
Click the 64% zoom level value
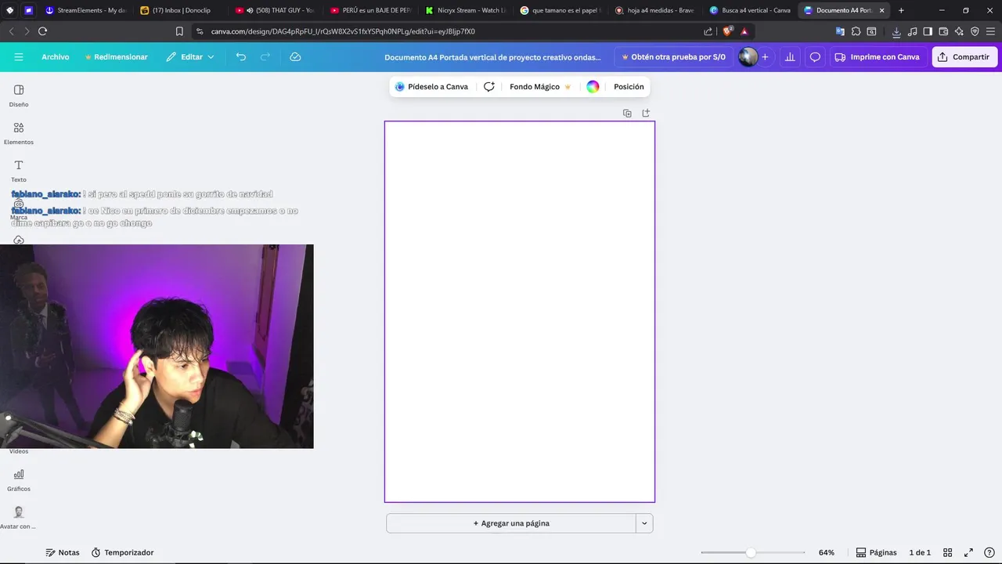827,552
